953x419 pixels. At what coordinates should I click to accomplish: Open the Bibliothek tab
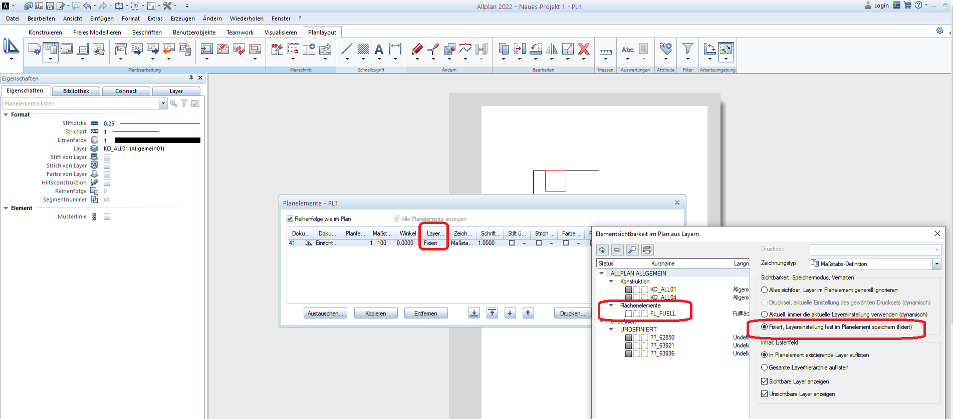click(x=76, y=91)
